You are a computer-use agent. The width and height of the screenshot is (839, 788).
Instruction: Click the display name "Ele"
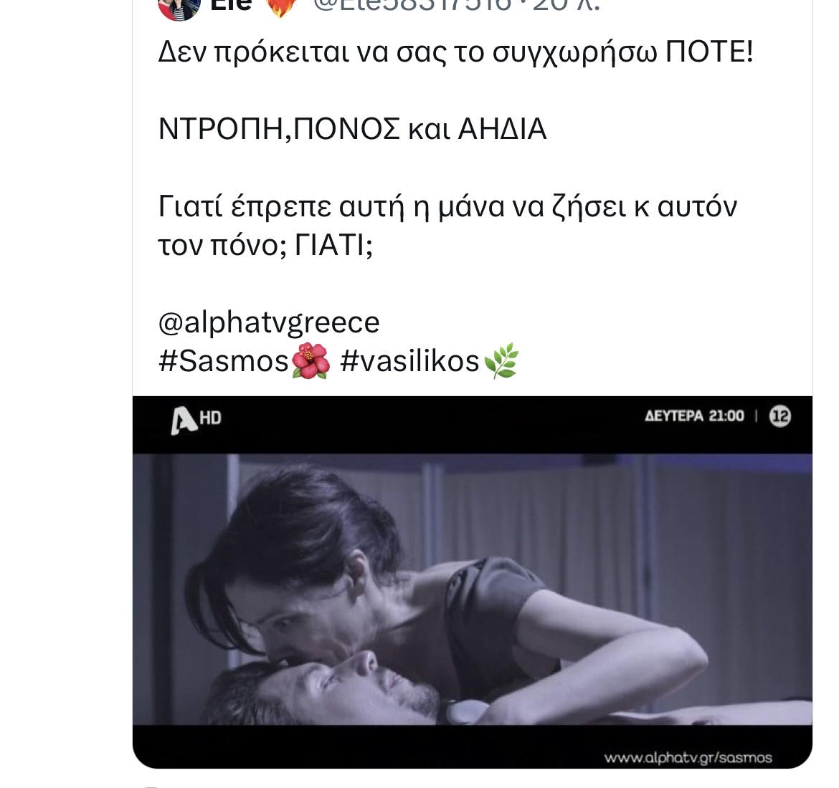point(231,4)
